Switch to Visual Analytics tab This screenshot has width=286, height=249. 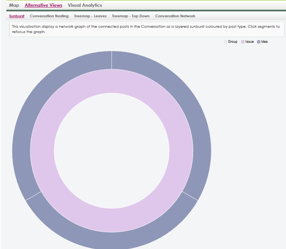(x=85, y=5)
